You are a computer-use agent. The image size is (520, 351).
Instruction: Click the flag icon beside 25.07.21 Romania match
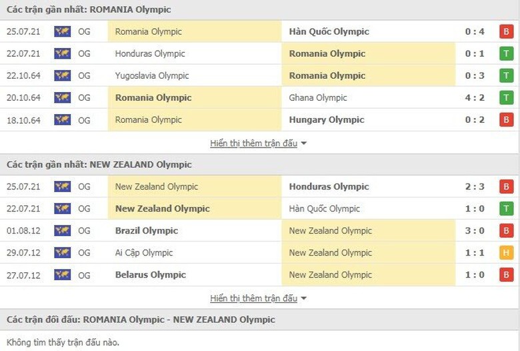[x=63, y=31]
